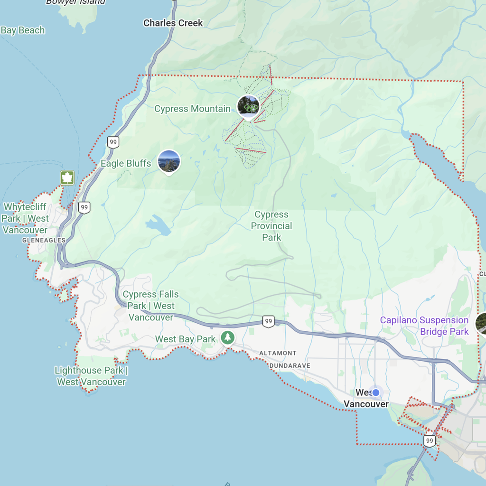Image resolution: width=486 pixels, height=486 pixels.
Task: Select the Highway 99 shield near Lions Gate bridge
Action: coord(429,441)
